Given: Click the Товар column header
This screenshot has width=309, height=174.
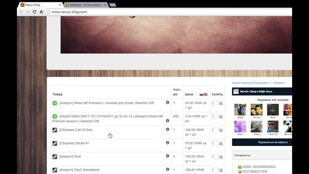Looking at the screenshot, I should point(57,94).
